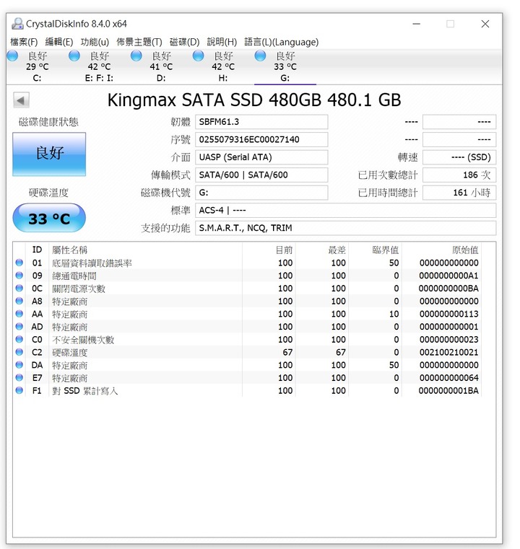520x549 pixels.
Task: Click the blue 良好 health status button
Action: coord(49,154)
